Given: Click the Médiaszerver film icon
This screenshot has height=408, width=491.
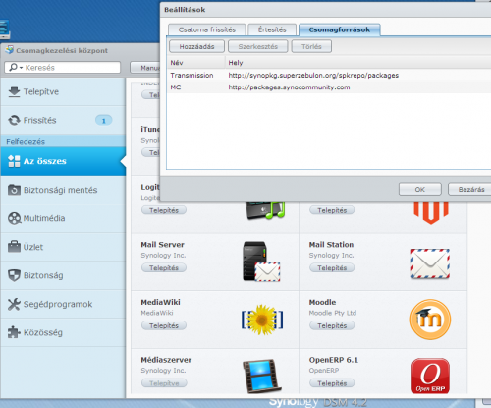Looking at the screenshot, I should coord(261,376).
